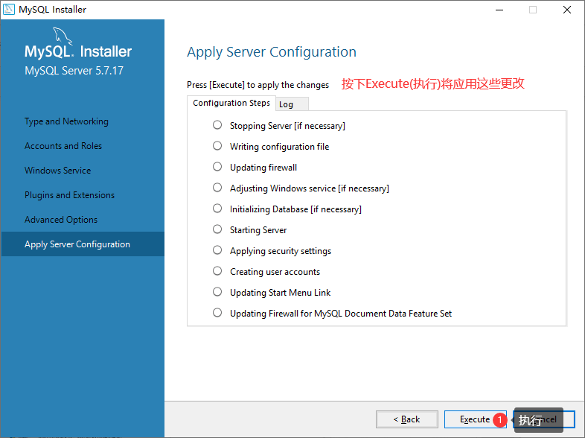The image size is (585, 438).
Task: Open Accounts and Roles in sidebar
Action: pos(63,146)
